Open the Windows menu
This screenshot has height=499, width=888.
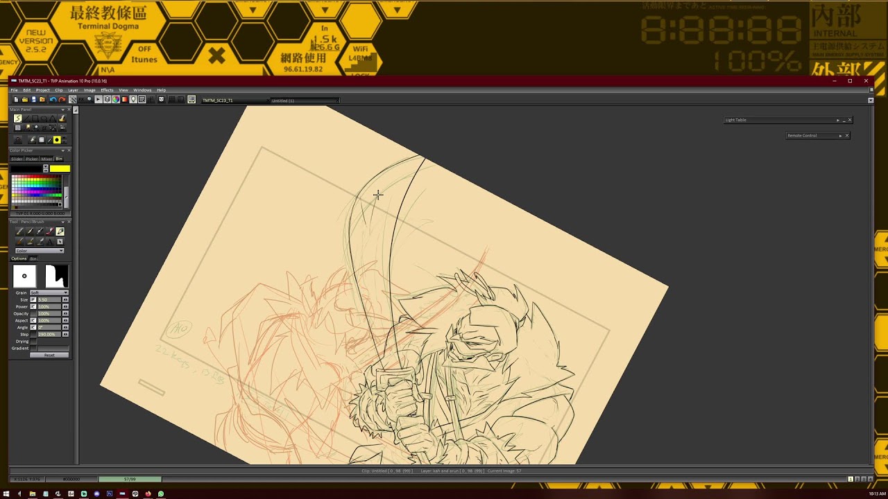coord(142,90)
